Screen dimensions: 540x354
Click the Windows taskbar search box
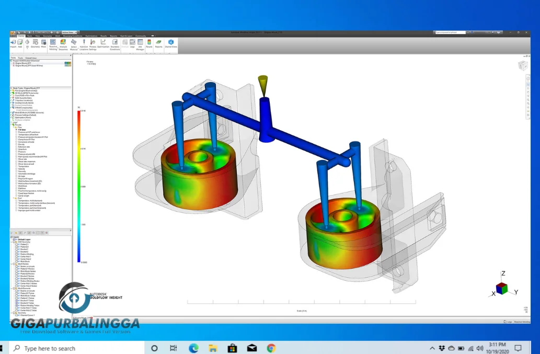(x=76, y=348)
